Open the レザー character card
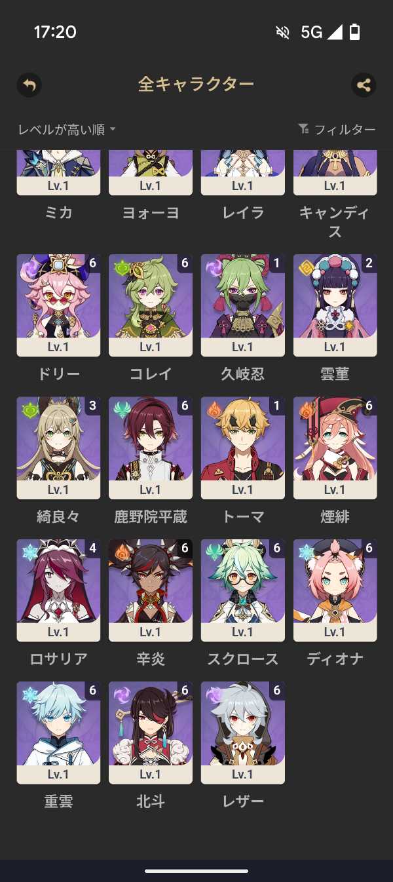The height and width of the screenshot is (882, 393). [243, 733]
